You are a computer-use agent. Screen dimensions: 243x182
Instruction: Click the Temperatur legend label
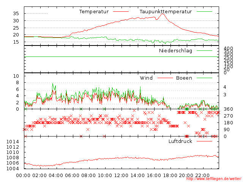[94, 12]
